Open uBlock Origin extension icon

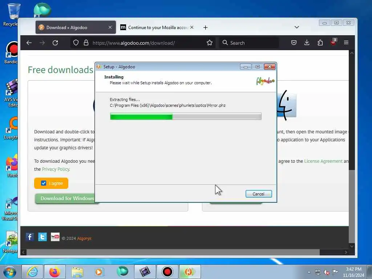(333, 42)
